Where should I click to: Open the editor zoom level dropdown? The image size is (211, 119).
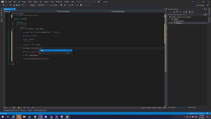pyautogui.click(x=7, y=108)
